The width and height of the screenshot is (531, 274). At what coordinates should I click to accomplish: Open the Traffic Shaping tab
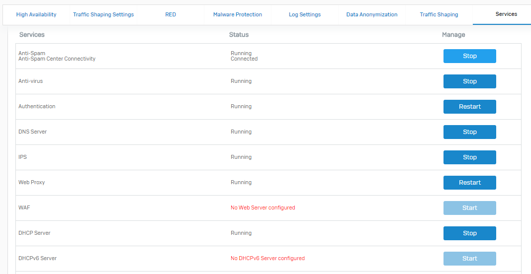click(x=439, y=14)
